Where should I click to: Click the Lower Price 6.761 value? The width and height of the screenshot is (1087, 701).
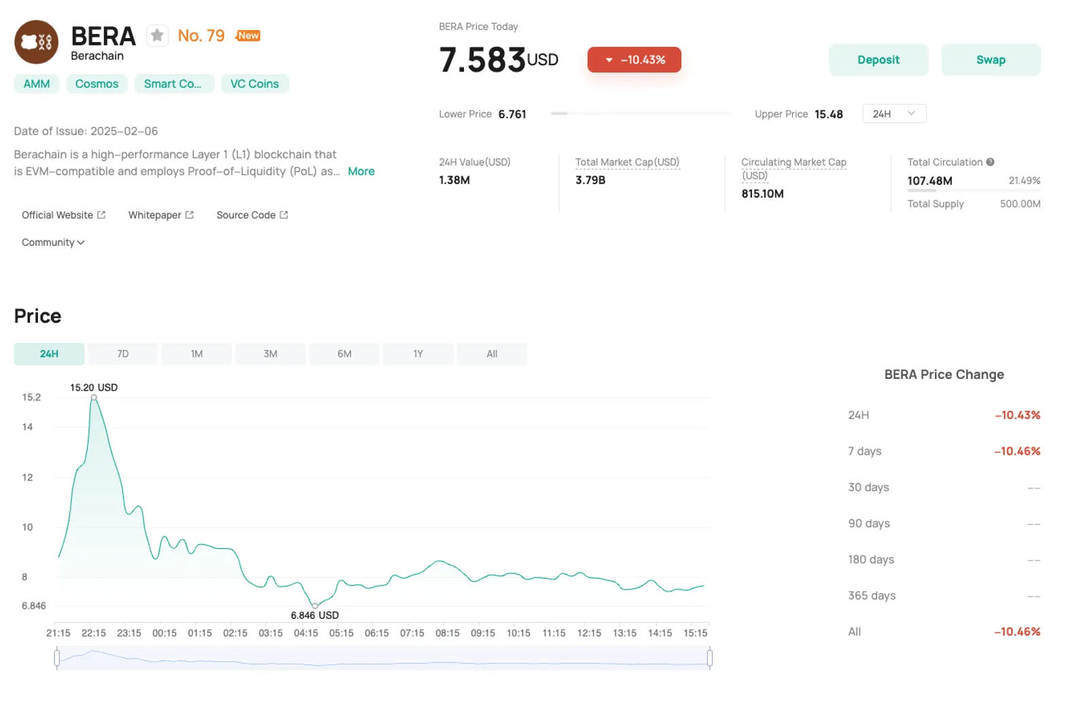pos(512,114)
